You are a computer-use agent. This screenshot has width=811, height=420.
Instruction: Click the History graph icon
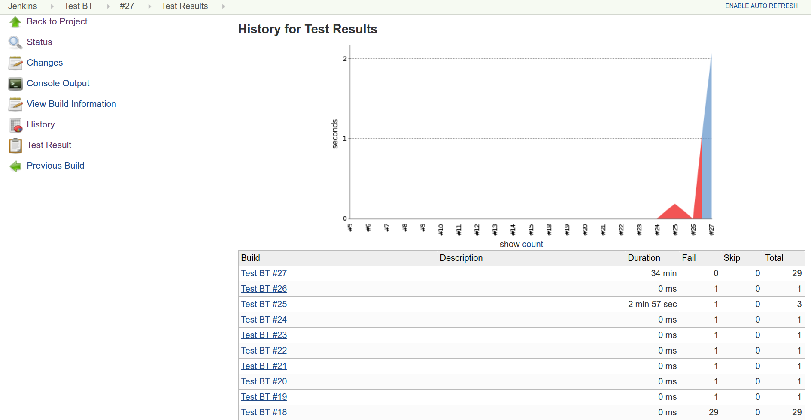pyautogui.click(x=15, y=124)
